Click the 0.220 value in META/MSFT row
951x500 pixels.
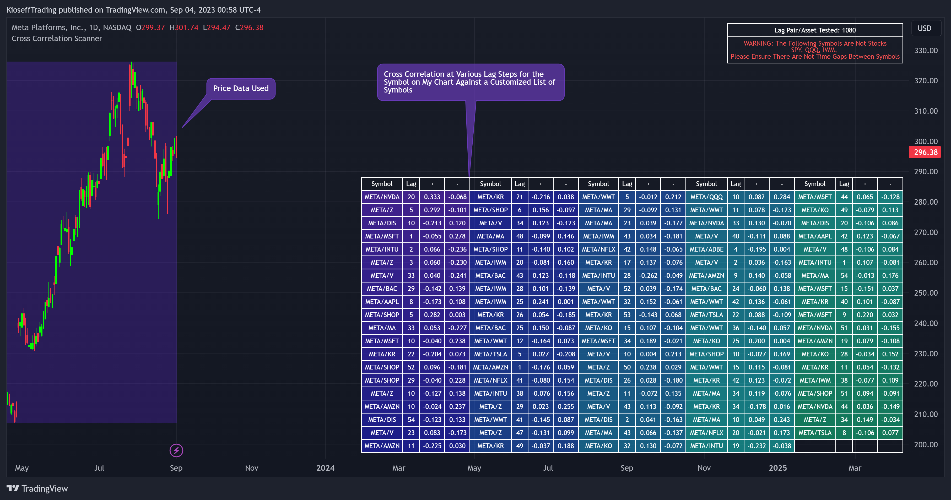click(x=864, y=315)
